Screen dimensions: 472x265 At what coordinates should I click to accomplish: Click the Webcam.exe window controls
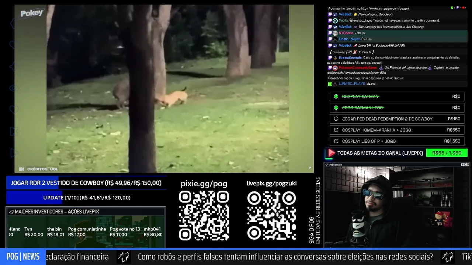(x=465, y=165)
